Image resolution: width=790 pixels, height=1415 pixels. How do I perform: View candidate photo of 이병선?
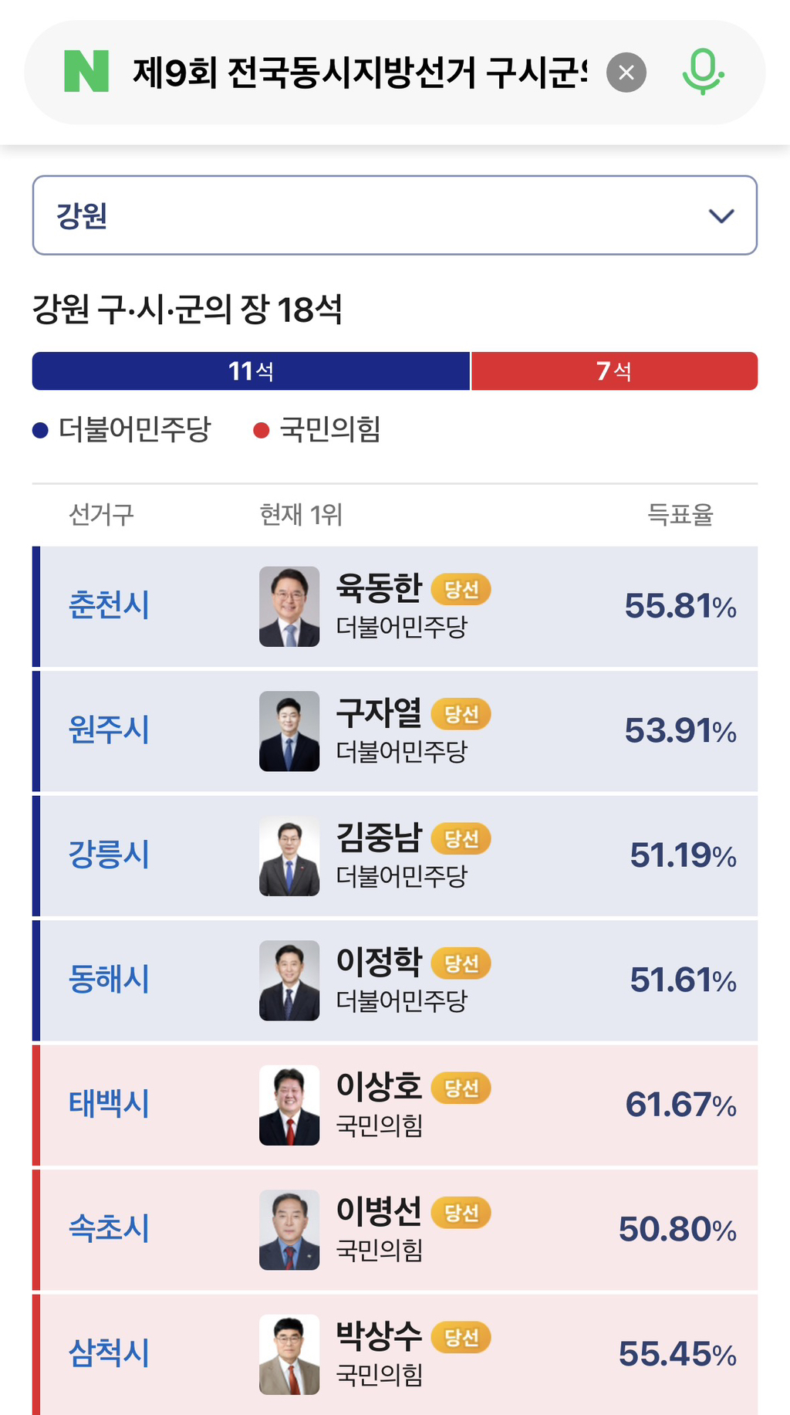coord(289,1230)
